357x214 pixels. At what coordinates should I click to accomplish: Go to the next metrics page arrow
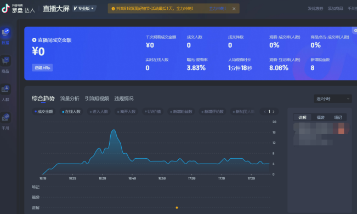pos(274,112)
